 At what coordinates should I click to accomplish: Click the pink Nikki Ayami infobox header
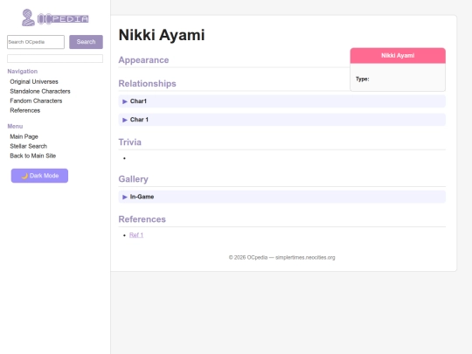point(398,55)
